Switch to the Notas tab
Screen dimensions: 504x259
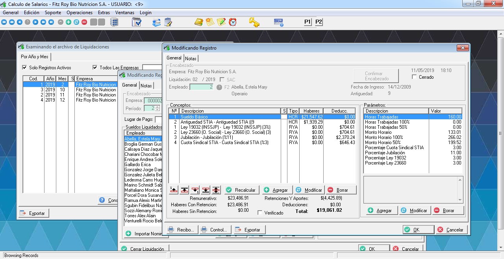[191, 58]
